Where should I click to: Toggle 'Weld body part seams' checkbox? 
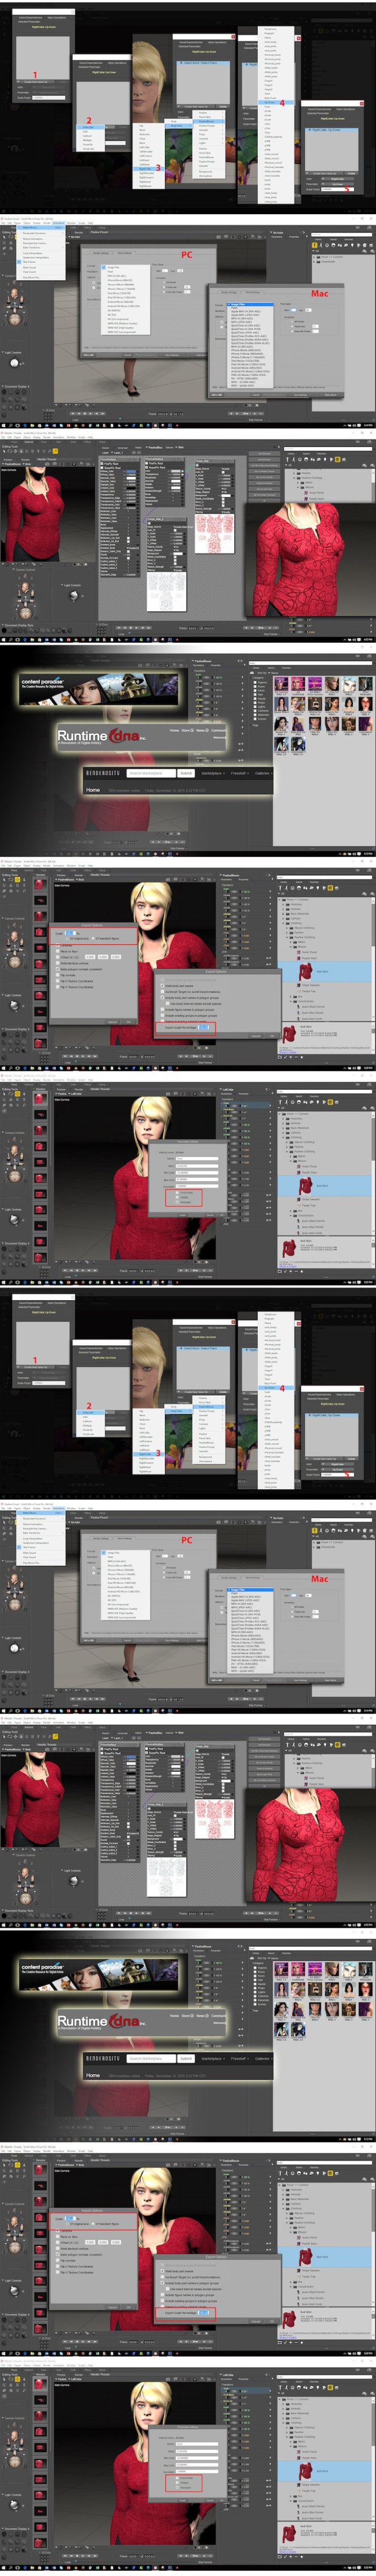point(163,985)
